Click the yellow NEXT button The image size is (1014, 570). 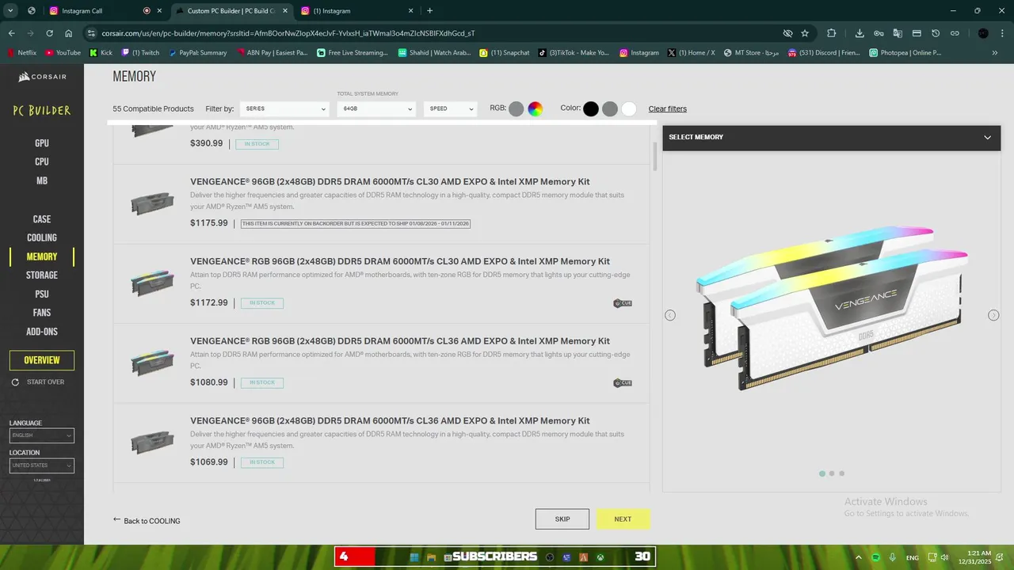[x=623, y=519]
